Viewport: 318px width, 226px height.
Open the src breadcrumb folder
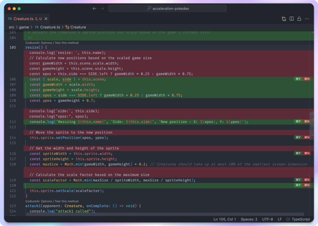(x=11, y=27)
